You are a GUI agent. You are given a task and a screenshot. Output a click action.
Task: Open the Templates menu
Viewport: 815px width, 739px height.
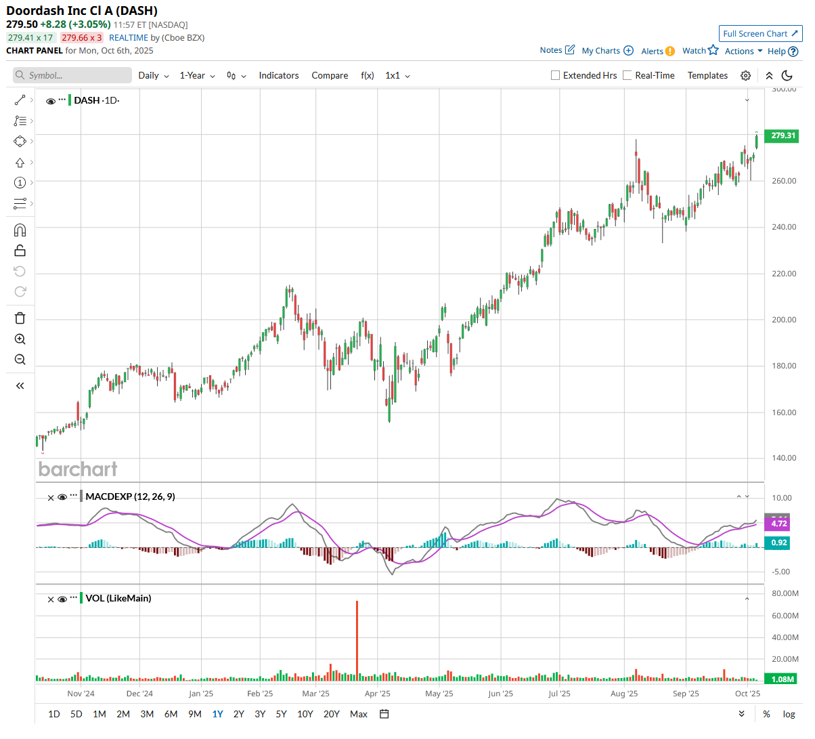click(x=707, y=76)
